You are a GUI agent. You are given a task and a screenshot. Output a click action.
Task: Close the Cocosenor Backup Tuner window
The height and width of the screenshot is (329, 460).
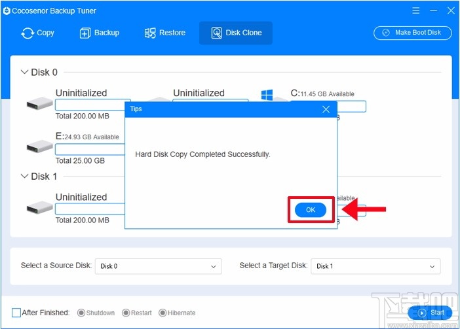click(x=451, y=11)
